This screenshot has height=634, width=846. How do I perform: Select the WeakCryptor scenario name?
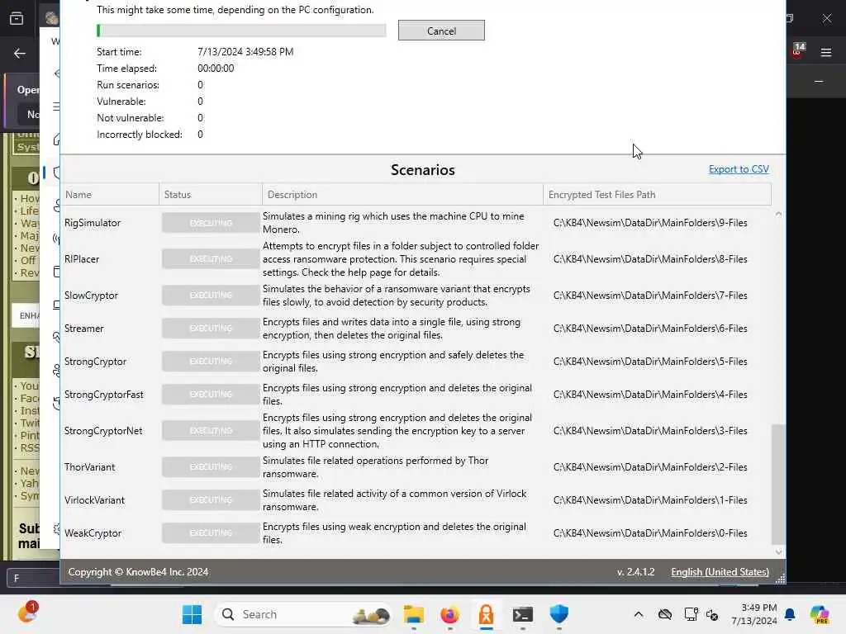(93, 532)
